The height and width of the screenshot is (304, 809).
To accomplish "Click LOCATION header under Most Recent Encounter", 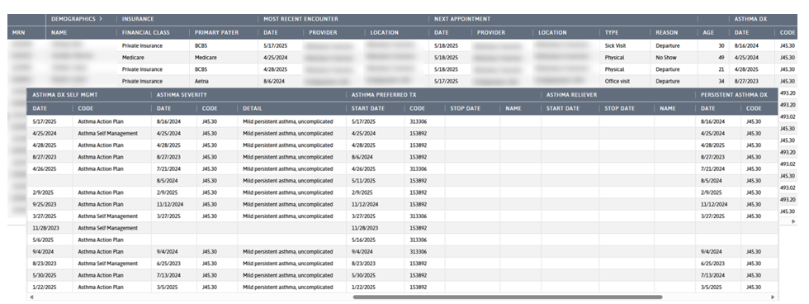I will [385, 32].
